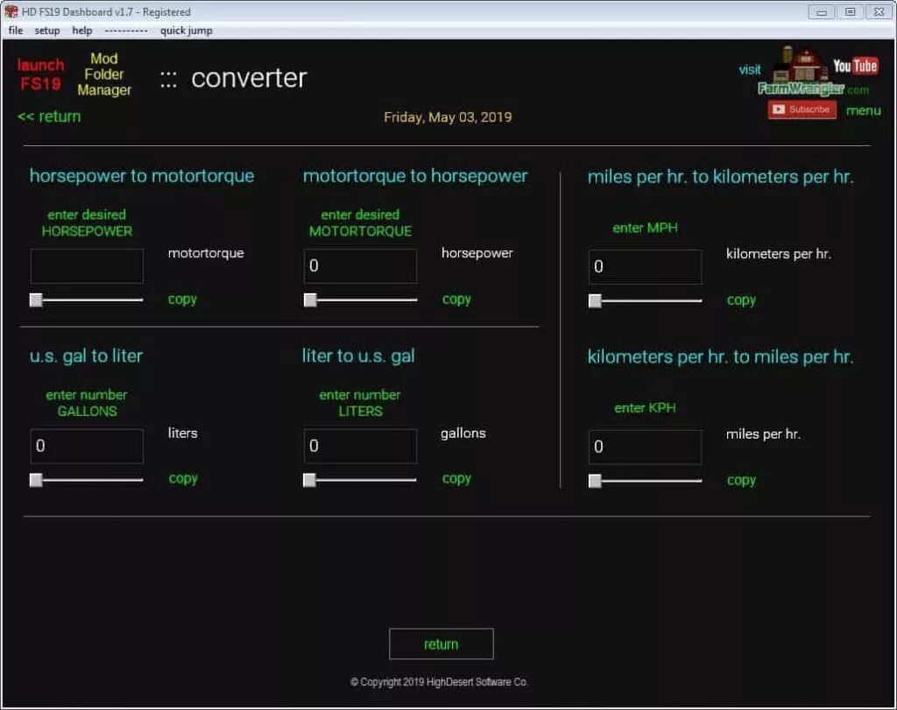Click the enter number GALLONS field
The image size is (897, 710).
pyautogui.click(x=87, y=446)
